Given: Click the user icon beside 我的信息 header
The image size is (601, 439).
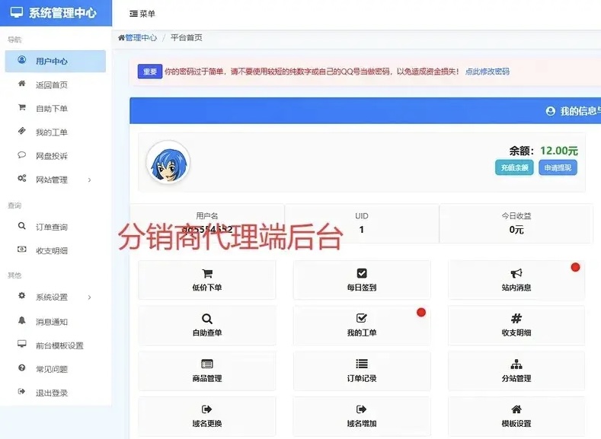Looking at the screenshot, I should pyautogui.click(x=551, y=111).
